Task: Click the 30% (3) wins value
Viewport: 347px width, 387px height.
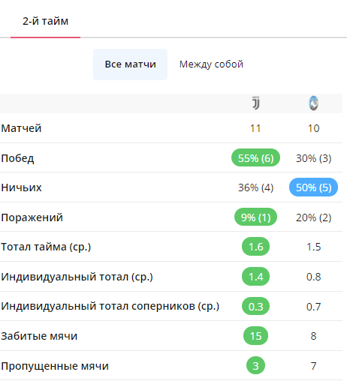Action: pyautogui.click(x=313, y=158)
